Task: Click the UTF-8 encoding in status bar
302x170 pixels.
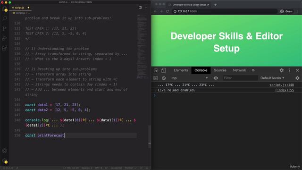Action: pos(99,168)
